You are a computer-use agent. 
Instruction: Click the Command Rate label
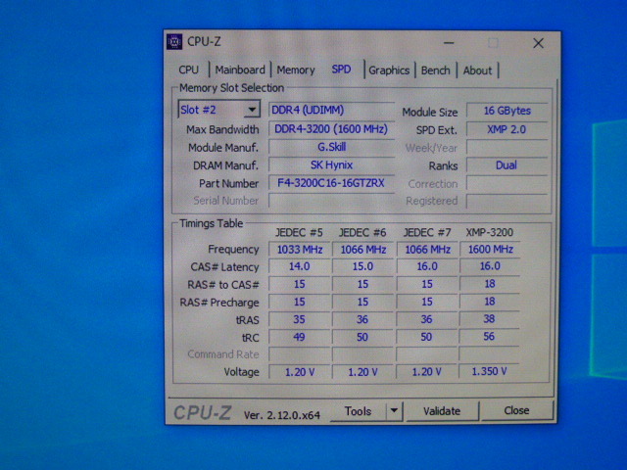[x=223, y=354]
